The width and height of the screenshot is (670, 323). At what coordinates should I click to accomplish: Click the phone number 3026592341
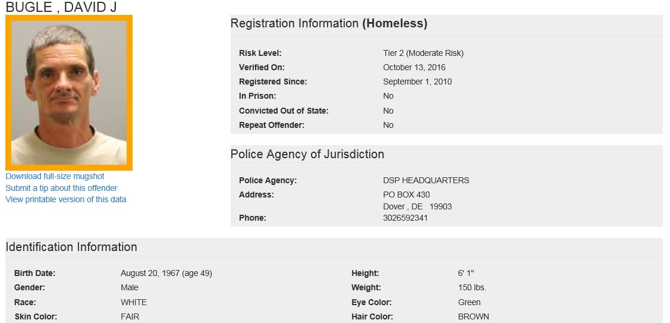click(405, 218)
